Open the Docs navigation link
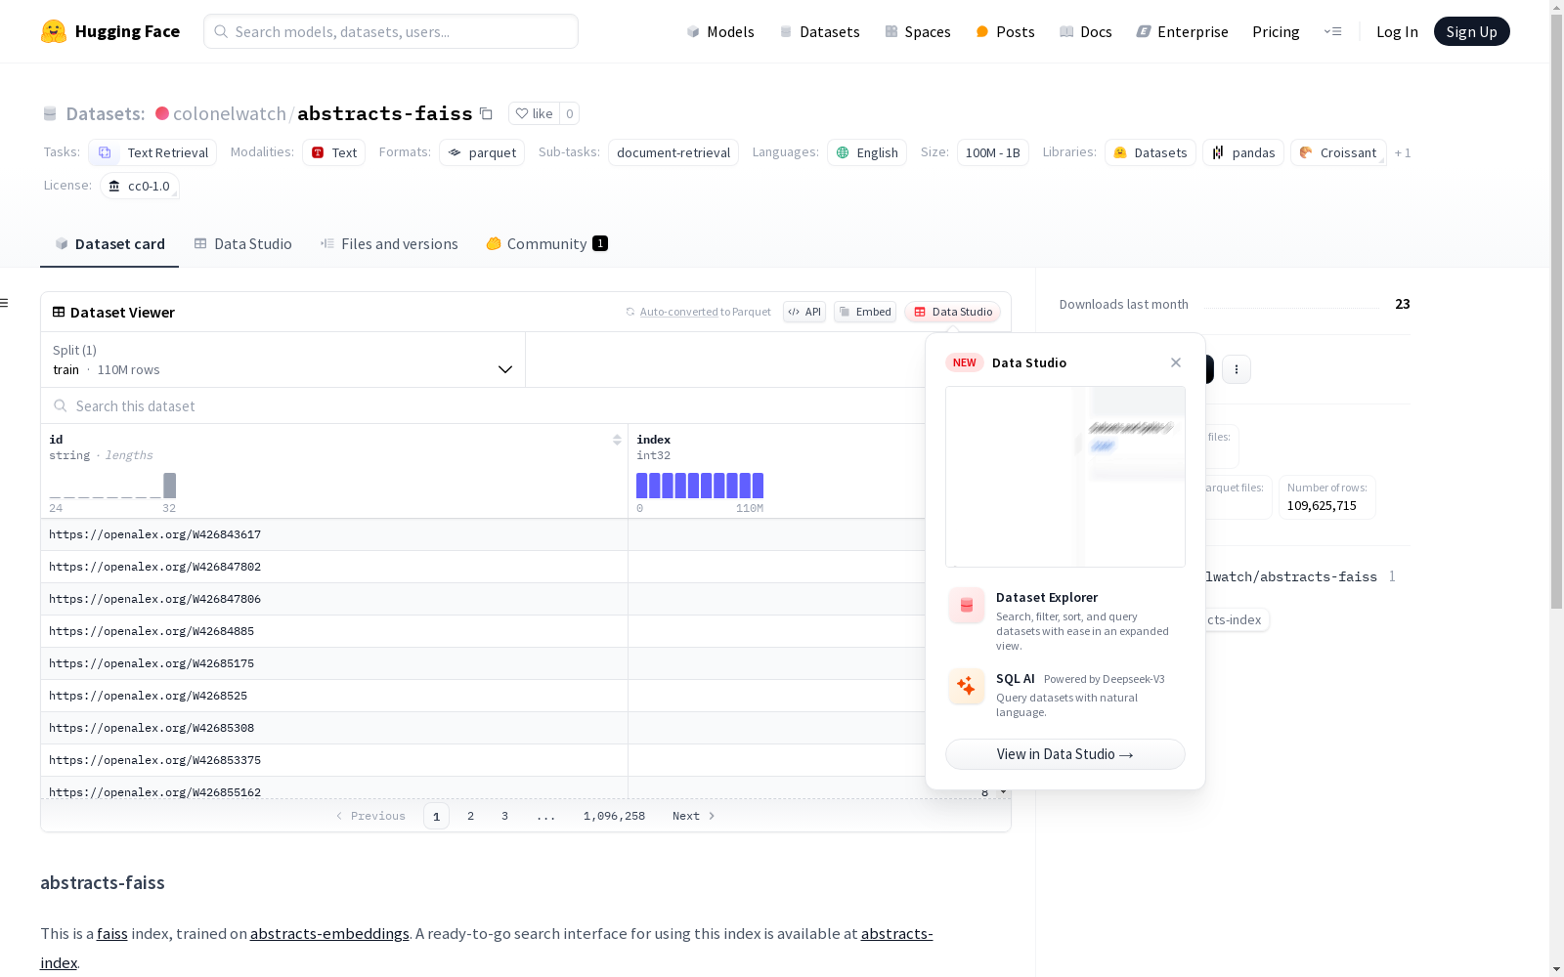 (x=1086, y=31)
